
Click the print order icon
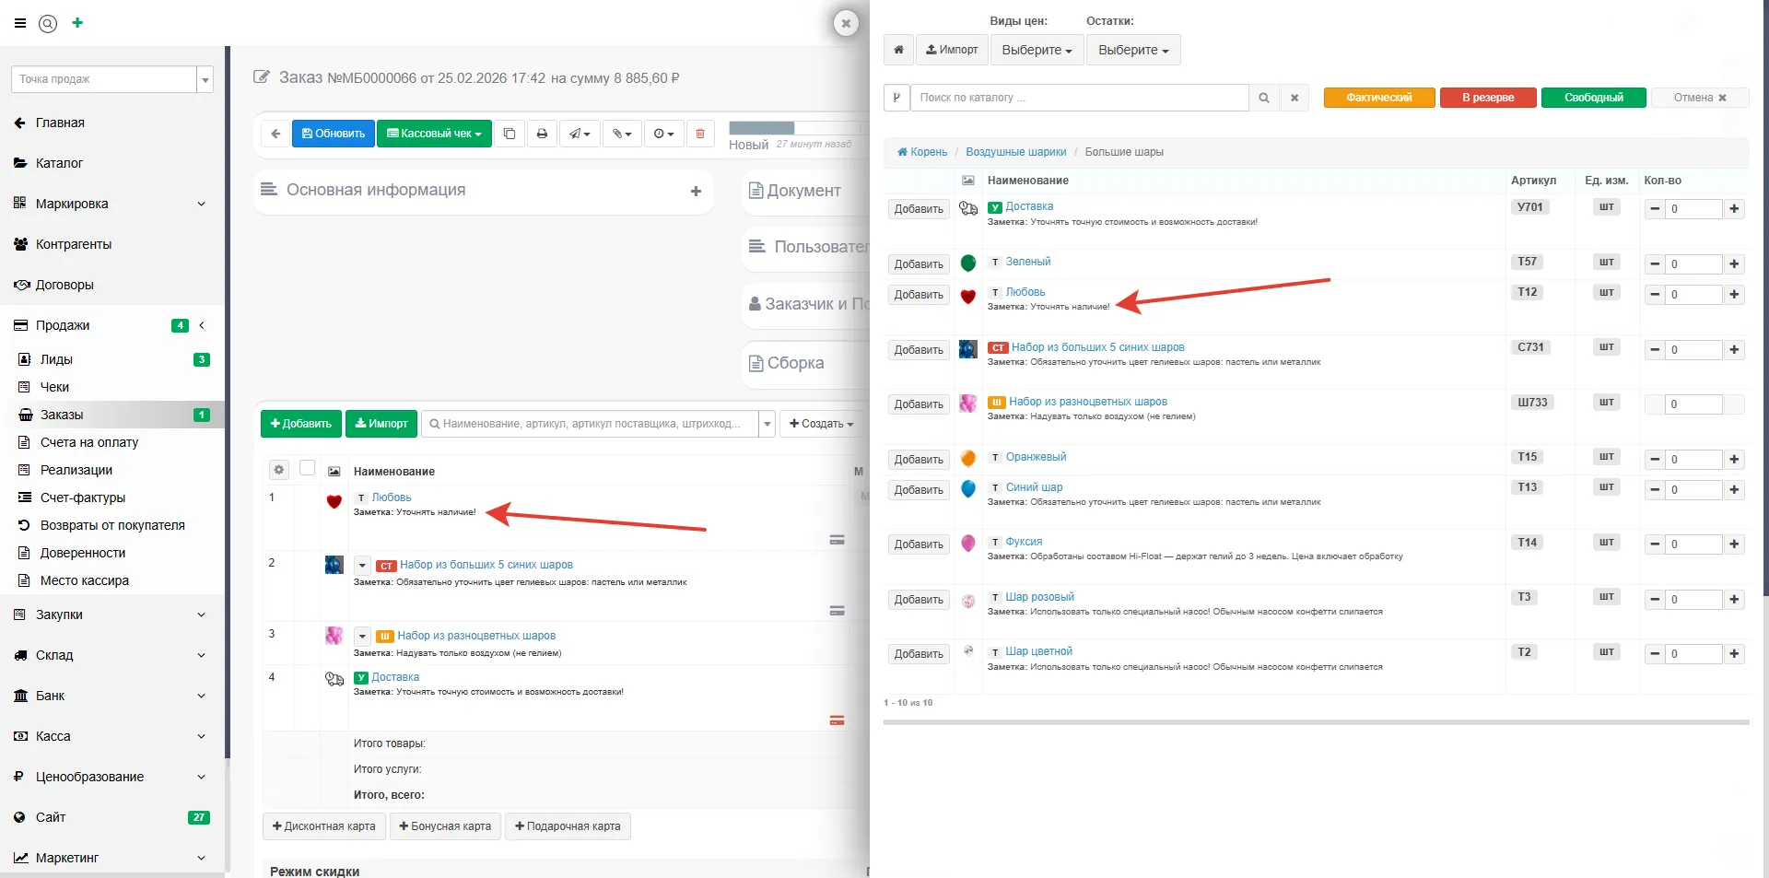pos(542,134)
